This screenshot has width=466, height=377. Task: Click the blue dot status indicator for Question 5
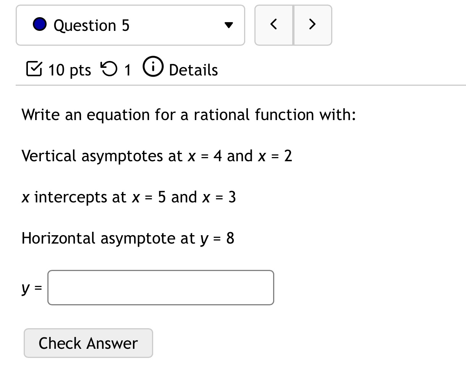[39, 25]
